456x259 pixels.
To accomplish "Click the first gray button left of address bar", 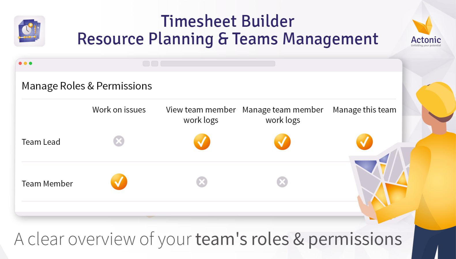I will [146, 64].
